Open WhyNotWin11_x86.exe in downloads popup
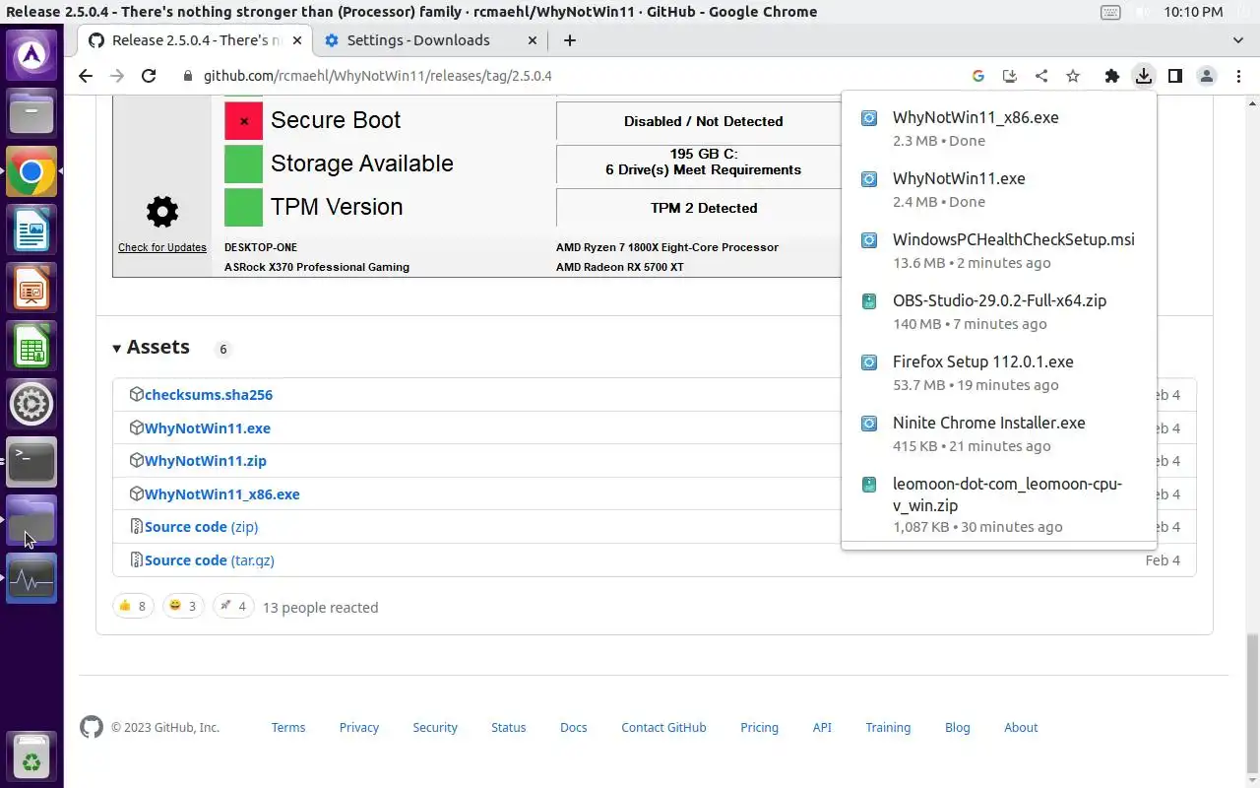Screen dimensions: 1260x788 coord(999,128)
